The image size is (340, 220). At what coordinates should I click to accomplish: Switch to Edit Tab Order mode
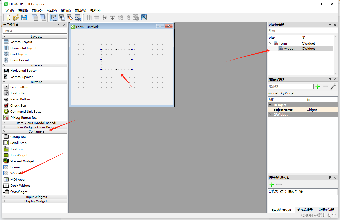[78, 17]
